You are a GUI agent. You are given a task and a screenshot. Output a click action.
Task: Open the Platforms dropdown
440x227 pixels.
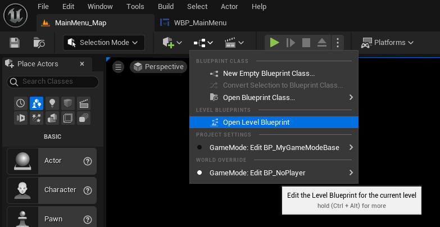click(x=387, y=43)
